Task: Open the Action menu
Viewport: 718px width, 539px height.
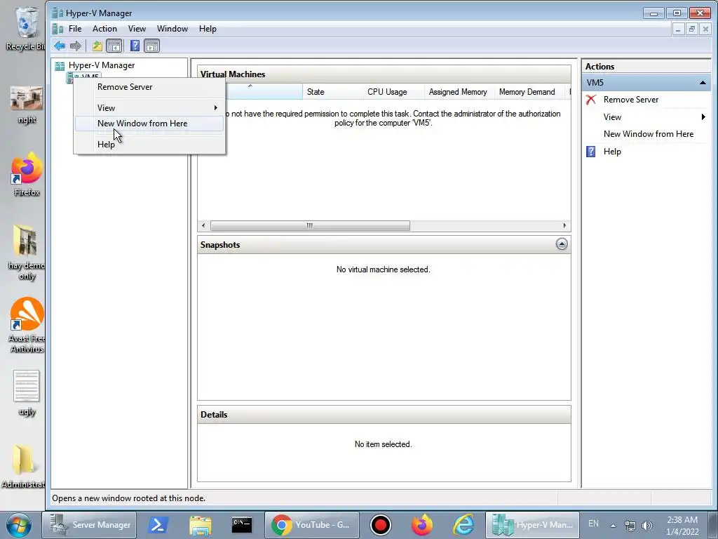Action: pos(104,28)
